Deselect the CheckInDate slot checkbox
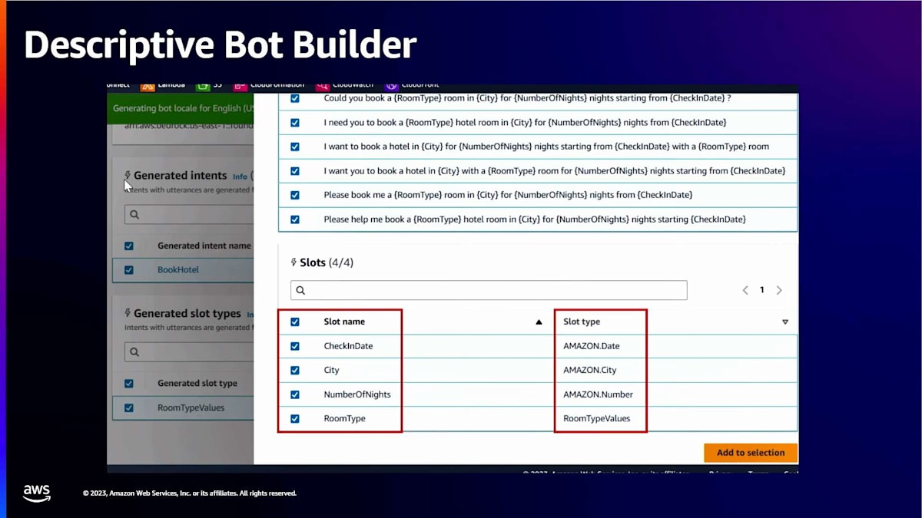922x518 pixels. (x=295, y=346)
